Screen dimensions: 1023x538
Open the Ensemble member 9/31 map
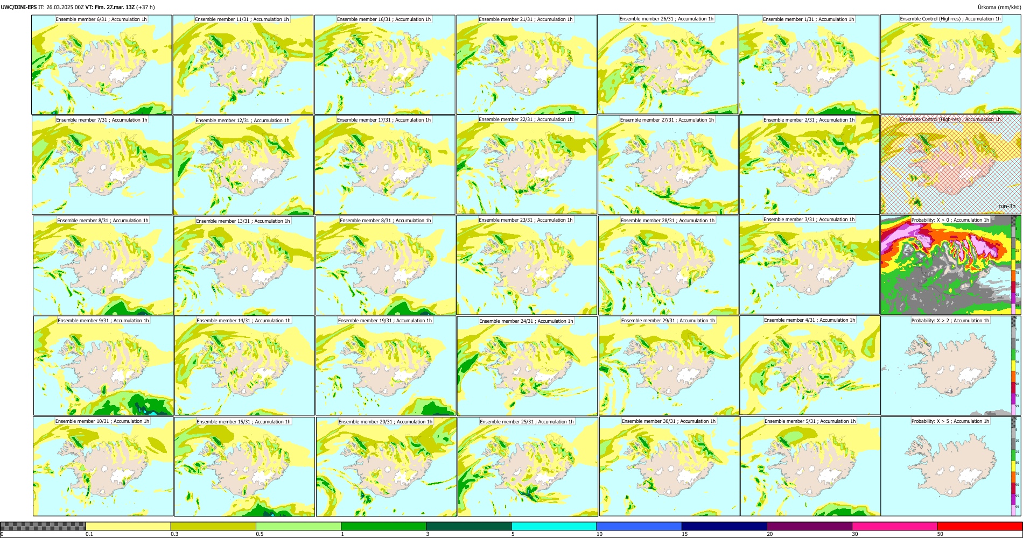(x=104, y=366)
